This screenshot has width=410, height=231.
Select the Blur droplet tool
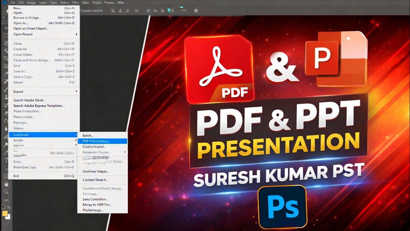6,129
